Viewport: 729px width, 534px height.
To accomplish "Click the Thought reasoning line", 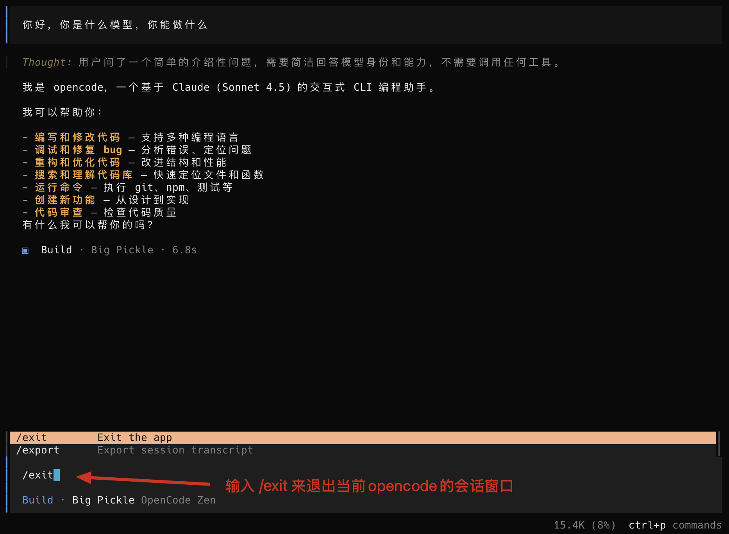I will (291, 62).
